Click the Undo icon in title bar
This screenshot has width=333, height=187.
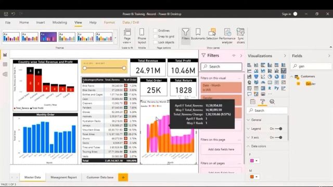click(13, 14)
